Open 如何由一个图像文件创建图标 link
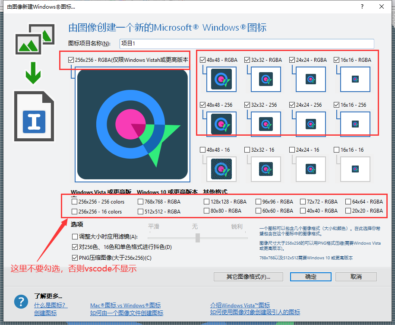Screen dimensions: 395x325 coord(127,313)
